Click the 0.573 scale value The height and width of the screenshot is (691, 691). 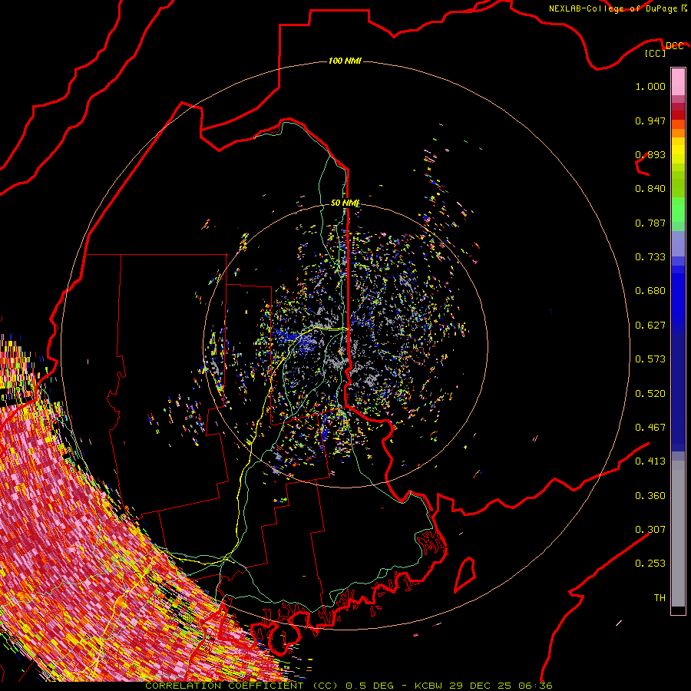pos(650,359)
